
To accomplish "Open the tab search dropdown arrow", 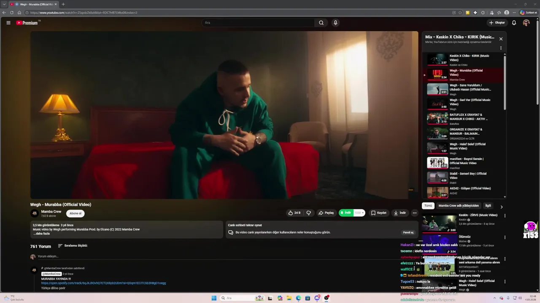I will coord(4,4).
